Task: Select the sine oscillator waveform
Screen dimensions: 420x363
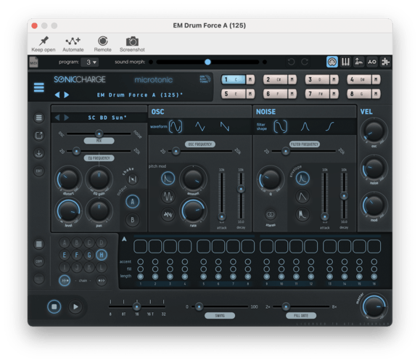Action: coord(176,126)
